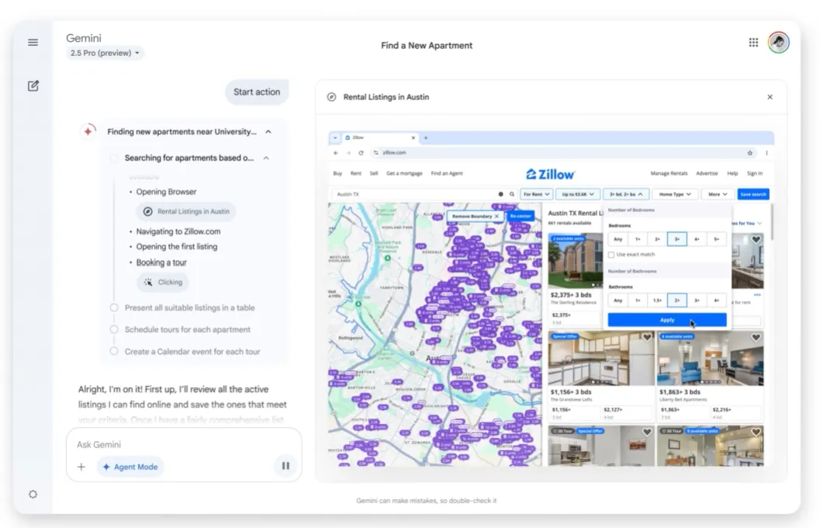Start a new chat with the compose icon

[x=33, y=86]
